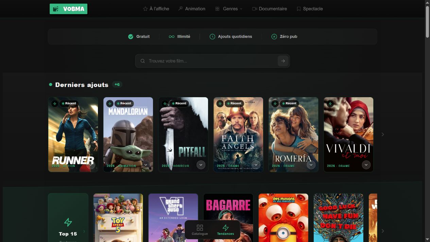Open the Toy Story 5 poster
430x242 pixels.
tap(118, 218)
